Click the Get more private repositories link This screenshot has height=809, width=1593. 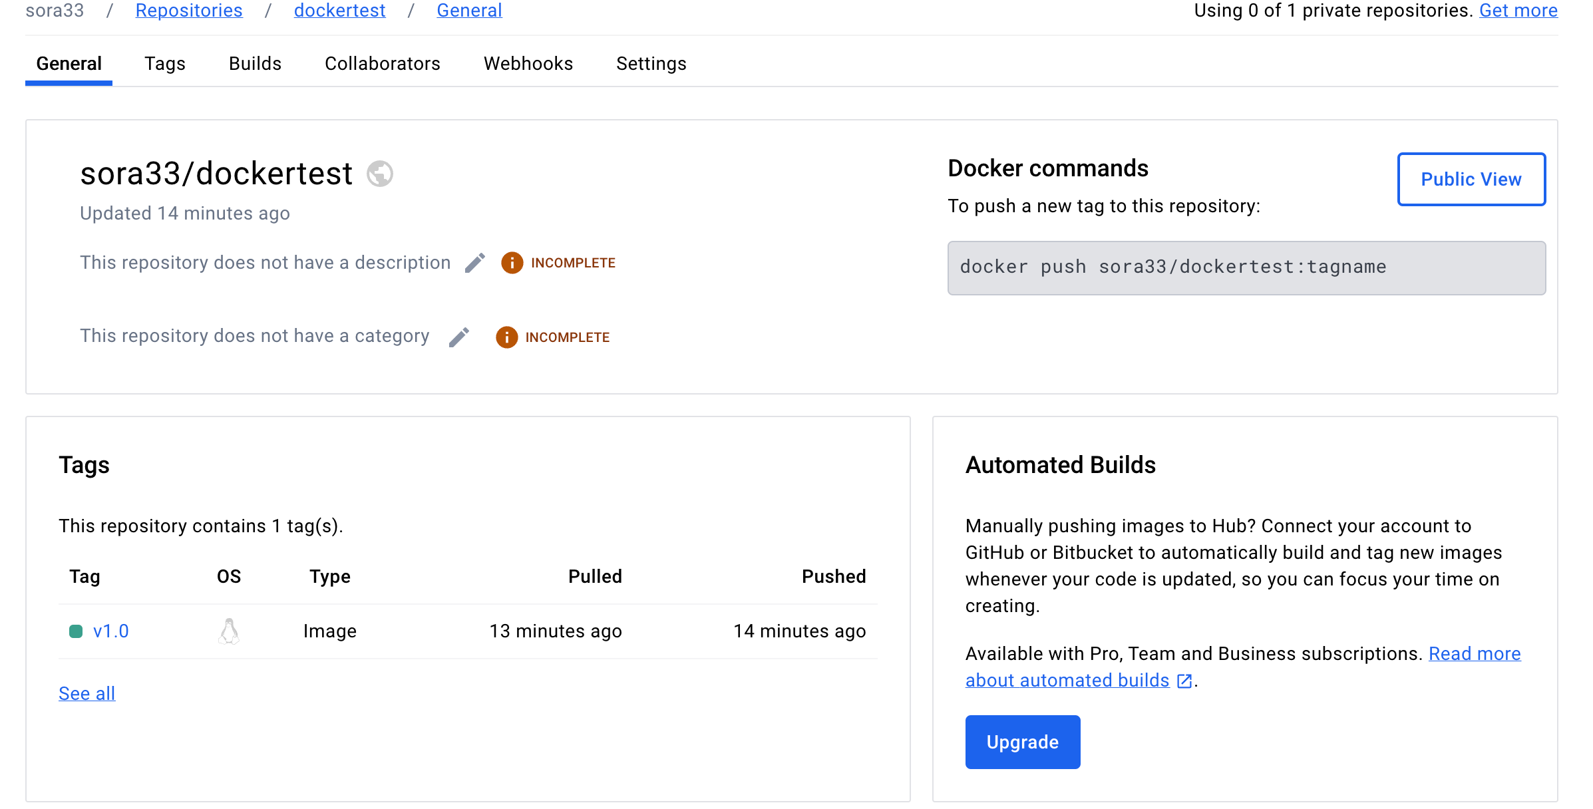click(1518, 11)
